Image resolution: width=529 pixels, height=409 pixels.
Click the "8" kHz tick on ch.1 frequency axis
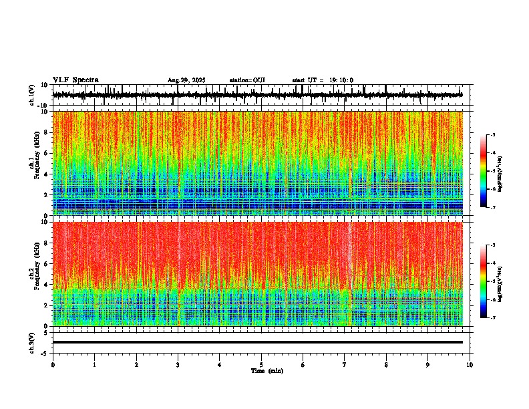pos(47,132)
